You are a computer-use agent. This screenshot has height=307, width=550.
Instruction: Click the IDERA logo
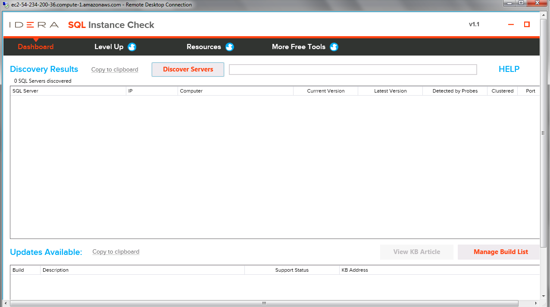click(34, 25)
